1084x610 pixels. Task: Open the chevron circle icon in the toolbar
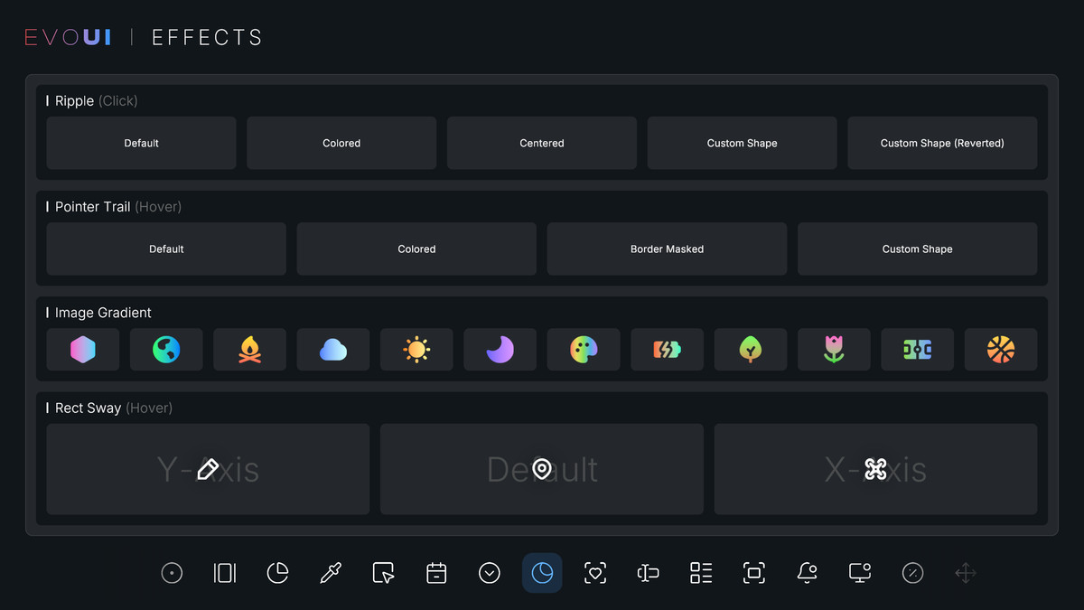click(490, 572)
